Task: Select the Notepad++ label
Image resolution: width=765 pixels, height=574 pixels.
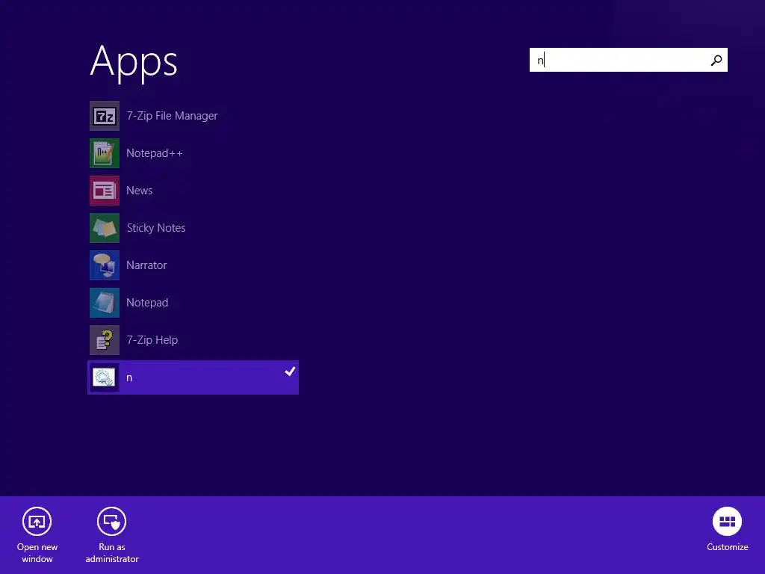Action: [x=154, y=153]
